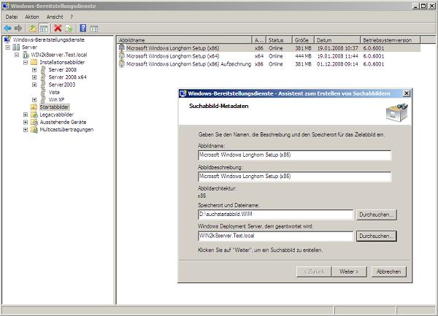Click the Abbildname input field

point(294,155)
